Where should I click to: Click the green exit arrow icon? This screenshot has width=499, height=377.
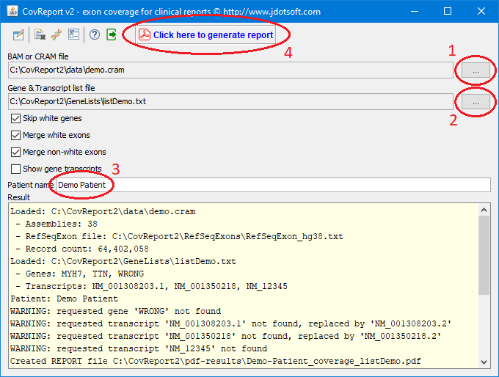pyautogui.click(x=112, y=34)
